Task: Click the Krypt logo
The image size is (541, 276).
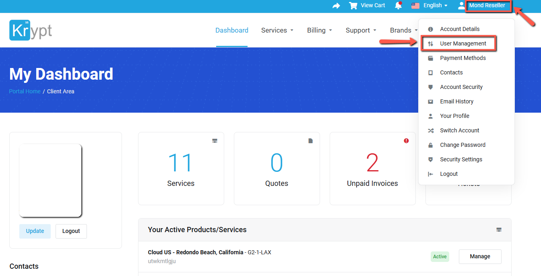Action: point(31,30)
